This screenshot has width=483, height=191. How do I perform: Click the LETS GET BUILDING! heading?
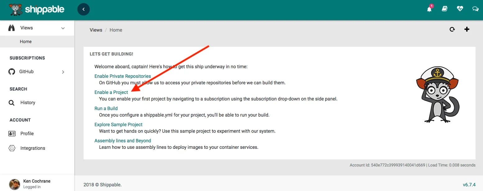[x=112, y=54]
